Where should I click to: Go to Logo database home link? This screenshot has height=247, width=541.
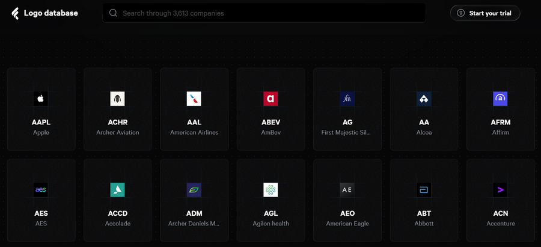click(45, 13)
